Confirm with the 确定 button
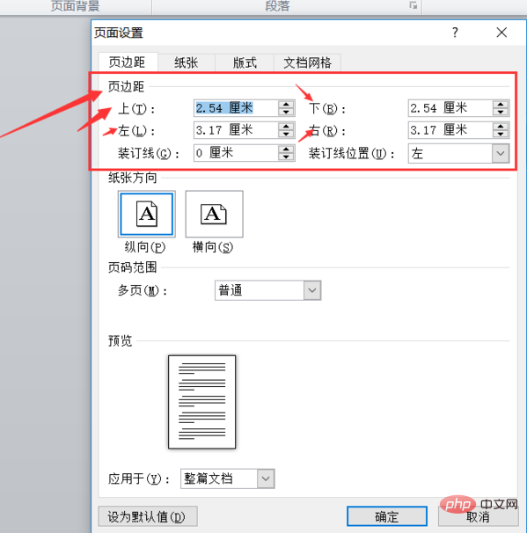 (x=387, y=516)
